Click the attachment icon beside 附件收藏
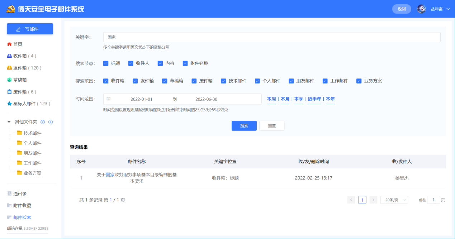455x239 pixels. [x=9, y=205]
